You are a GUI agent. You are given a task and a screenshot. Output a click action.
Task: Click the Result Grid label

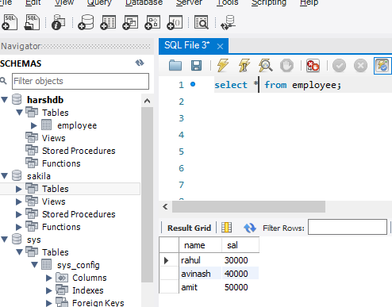tap(189, 228)
